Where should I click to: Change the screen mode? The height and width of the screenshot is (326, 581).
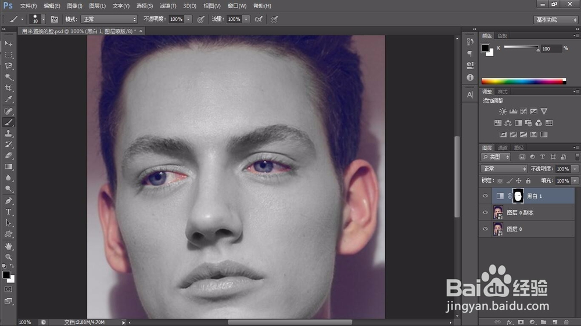[8, 301]
